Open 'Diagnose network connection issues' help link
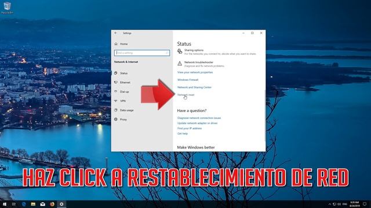The image size is (371, 208). coord(199,118)
